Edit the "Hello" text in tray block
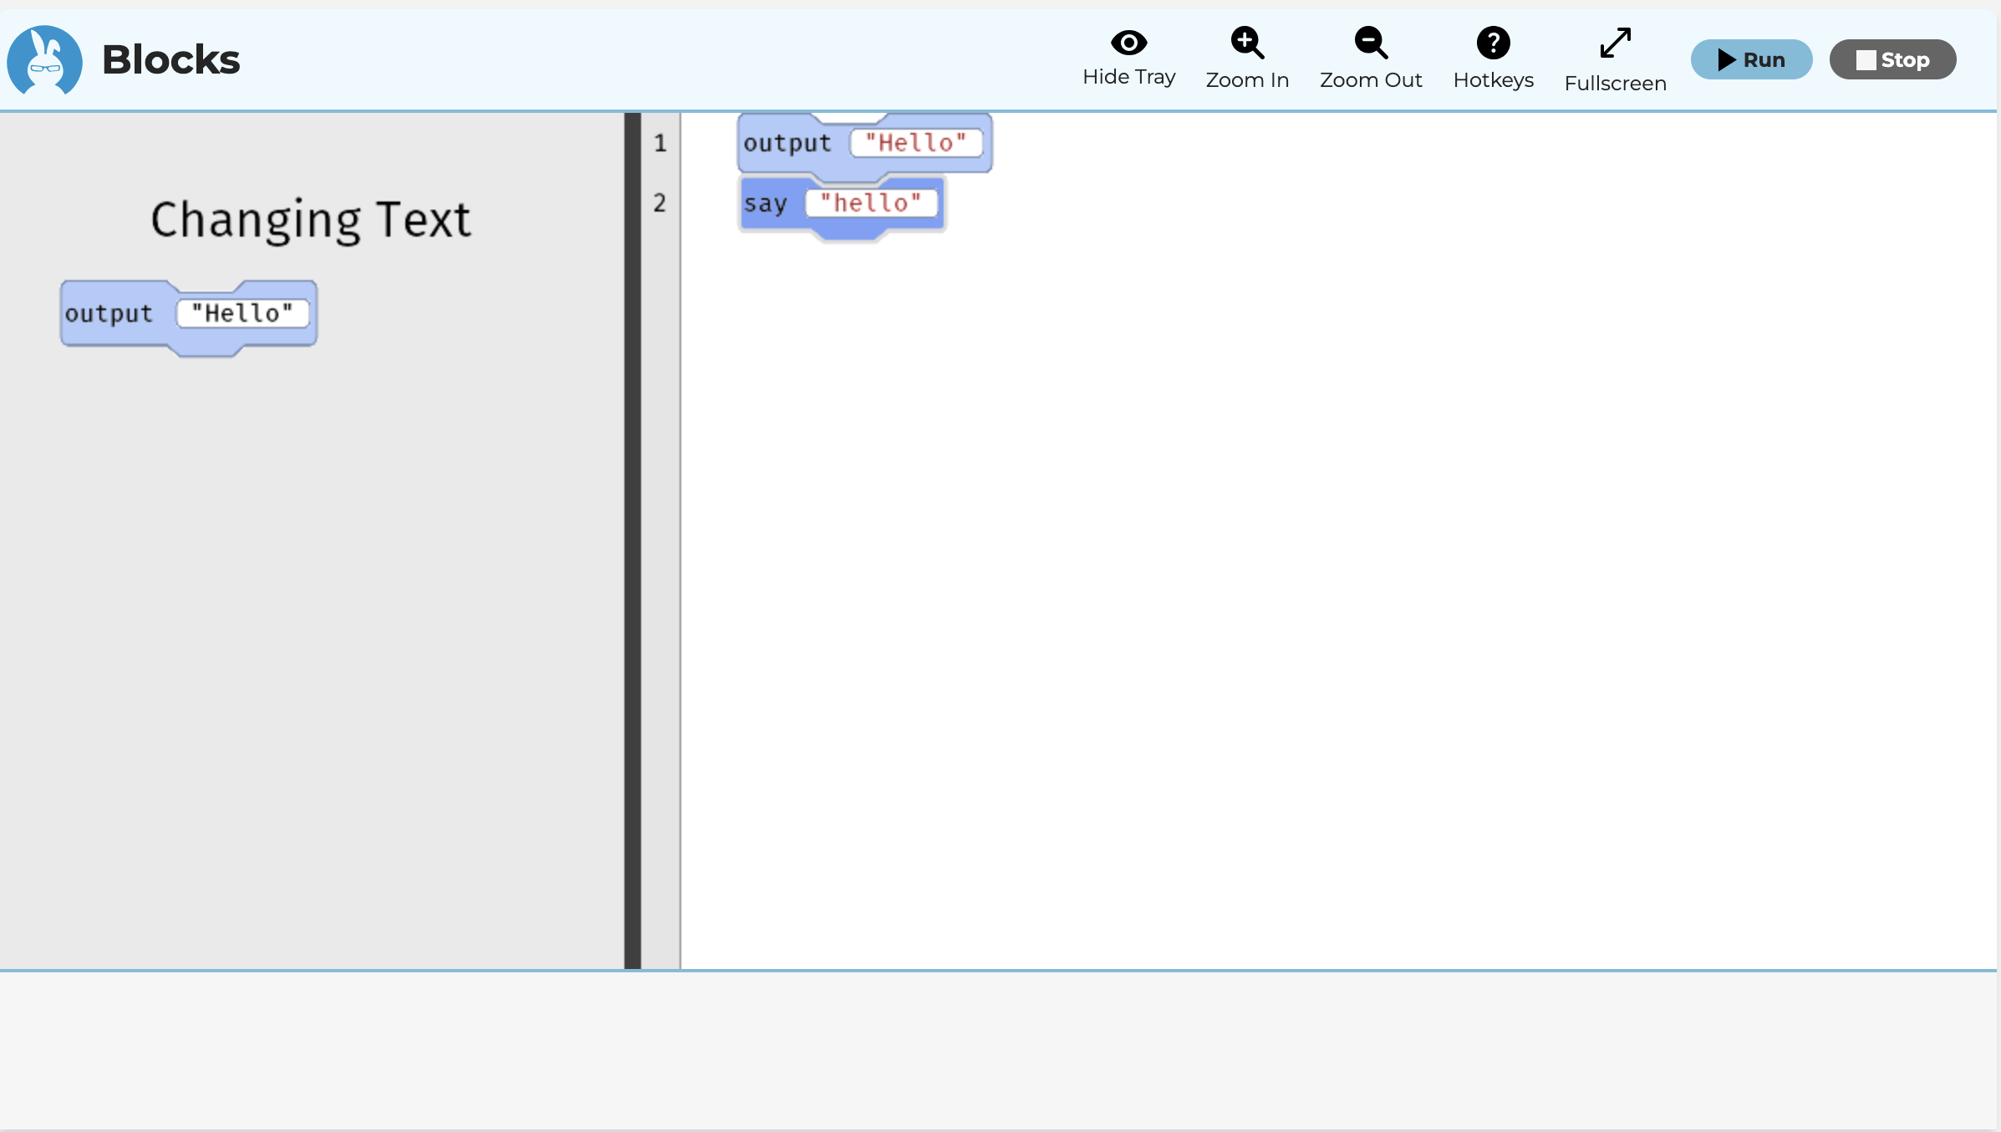This screenshot has width=2001, height=1132. [x=242, y=314]
